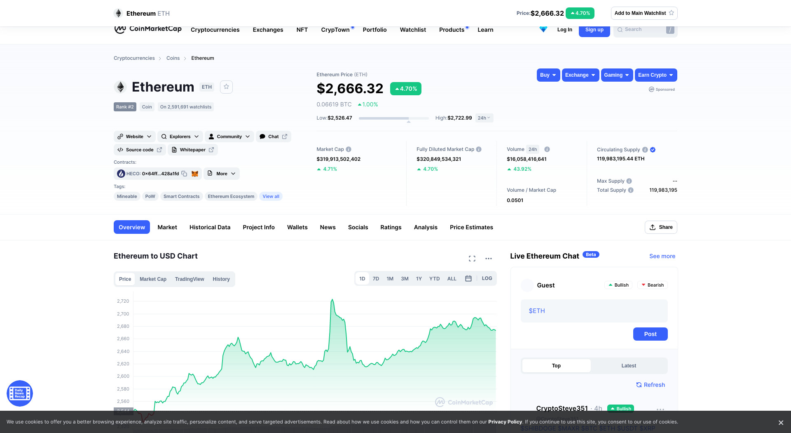Click Add to Main Watchlist button
The height and width of the screenshot is (433, 791).
(x=644, y=13)
